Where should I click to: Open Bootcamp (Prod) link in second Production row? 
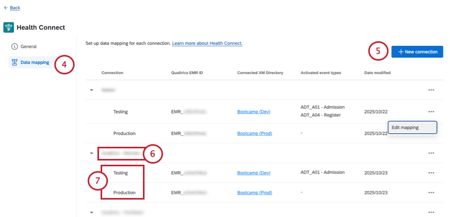coord(254,193)
